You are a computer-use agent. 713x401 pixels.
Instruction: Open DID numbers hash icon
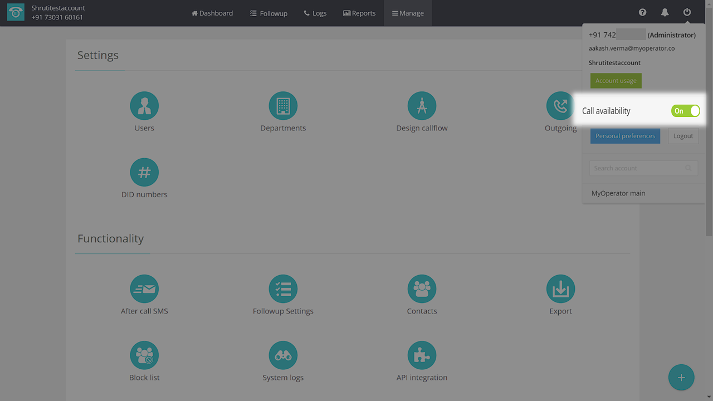click(x=144, y=173)
